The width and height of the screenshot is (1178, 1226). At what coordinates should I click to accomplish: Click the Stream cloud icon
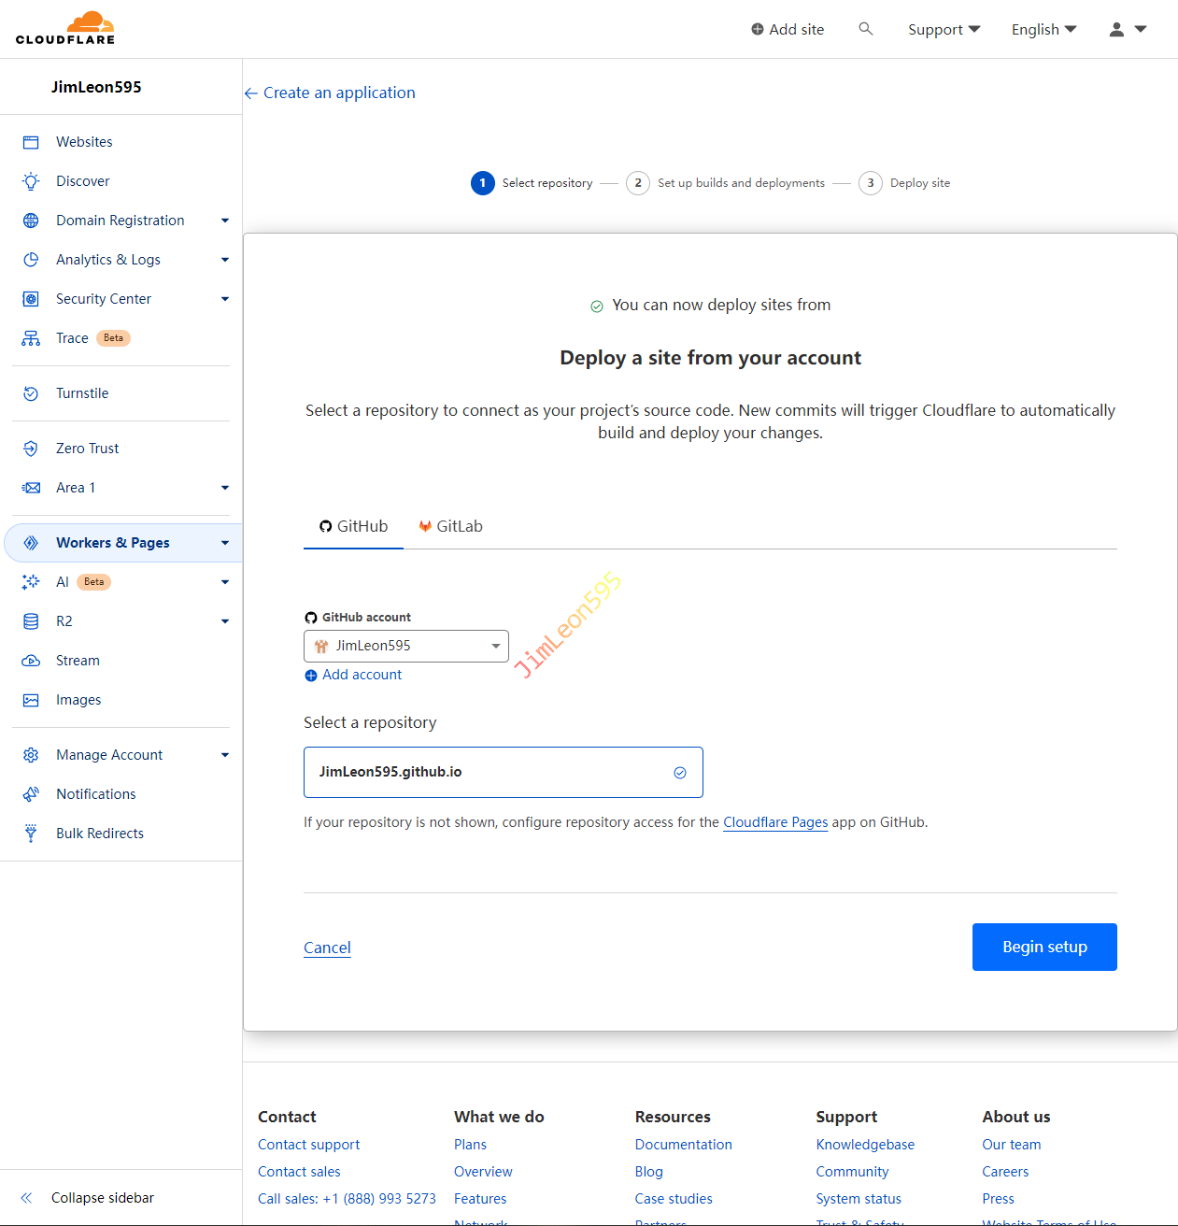coord(31,661)
